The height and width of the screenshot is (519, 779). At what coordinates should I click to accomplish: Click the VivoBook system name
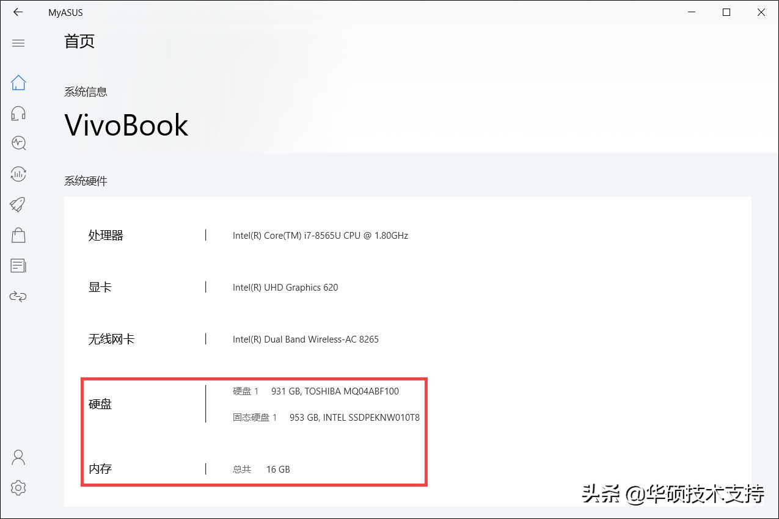[x=126, y=125]
